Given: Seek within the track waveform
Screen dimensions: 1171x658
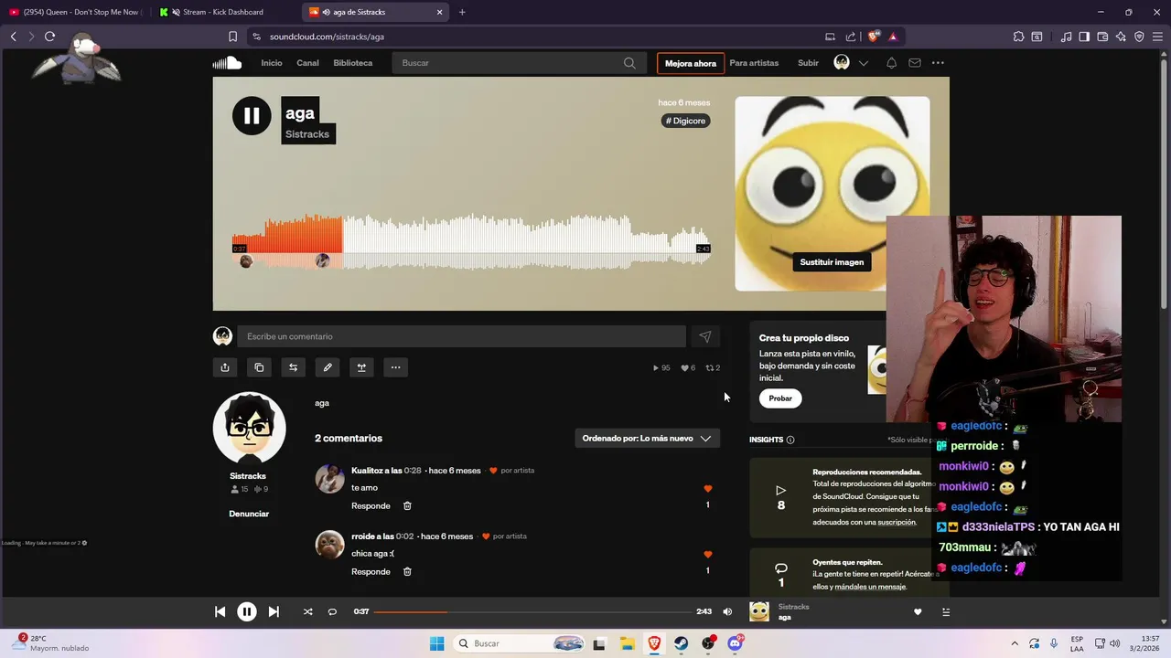Looking at the screenshot, I should pyautogui.click(x=471, y=243).
